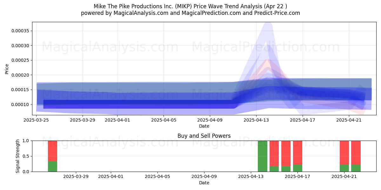Click the chart title mentioning MIKP Price Wave Trend

(x=190, y=6)
